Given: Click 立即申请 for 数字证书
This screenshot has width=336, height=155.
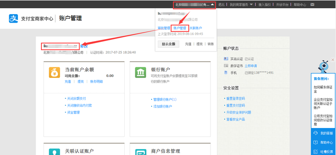Looking at the screenshot, I should [x=251, y=66].
